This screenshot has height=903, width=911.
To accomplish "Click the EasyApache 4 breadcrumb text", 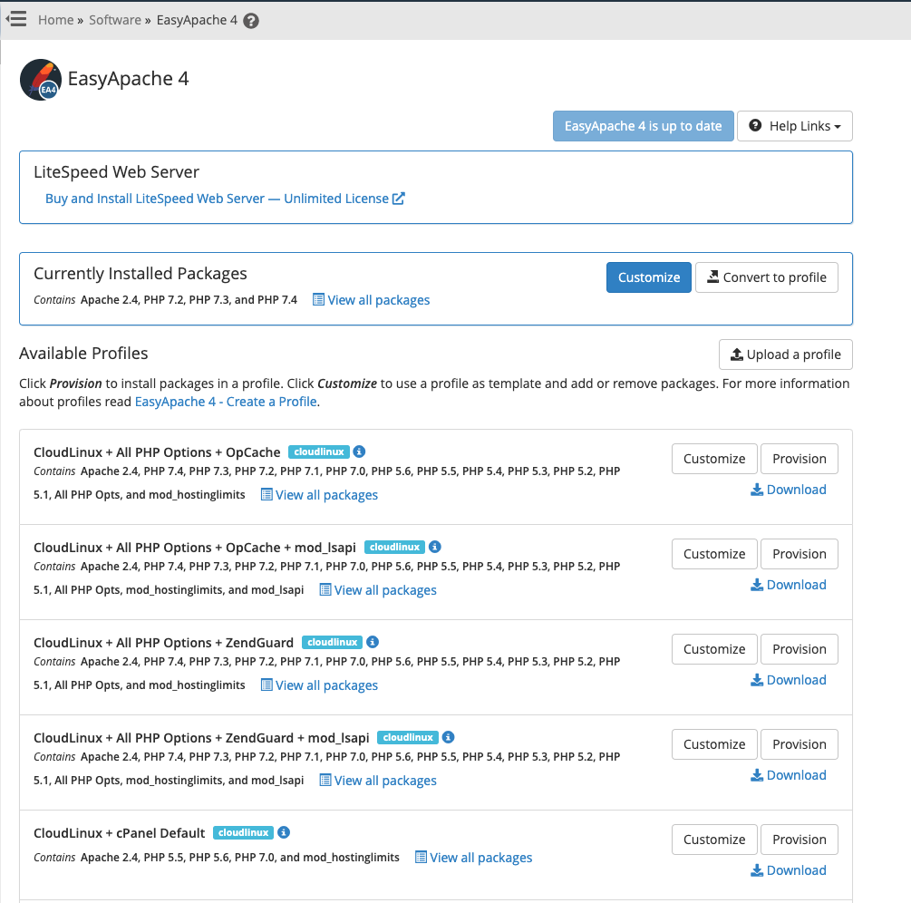I will click(197, 20).
